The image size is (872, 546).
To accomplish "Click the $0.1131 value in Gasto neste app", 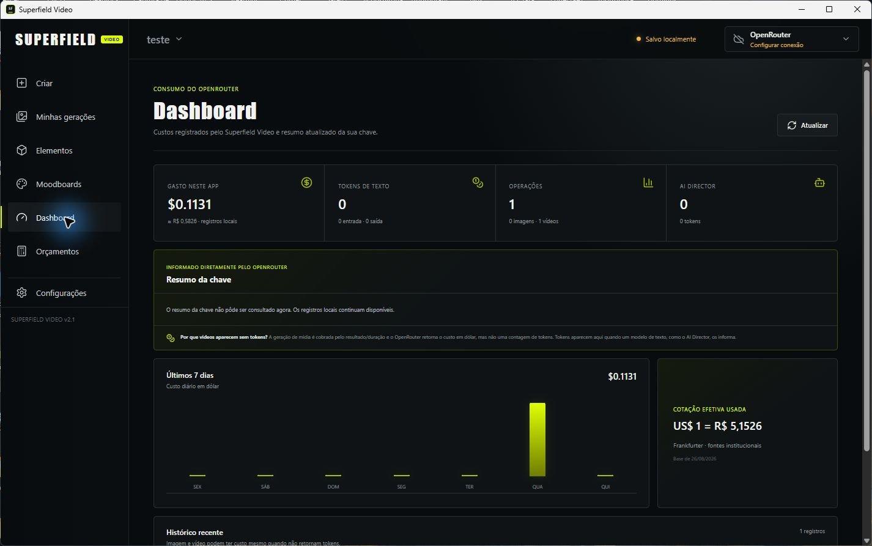I will [190, 204].
